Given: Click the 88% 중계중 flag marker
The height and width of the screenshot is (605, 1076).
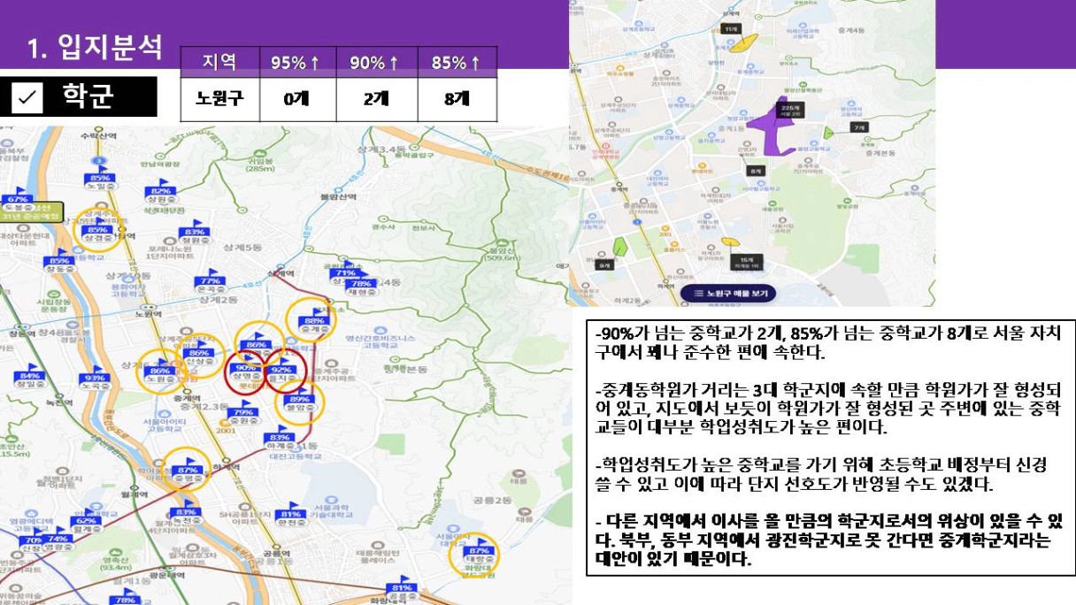Looking at the screenshot, I should [x=315, y=321].
